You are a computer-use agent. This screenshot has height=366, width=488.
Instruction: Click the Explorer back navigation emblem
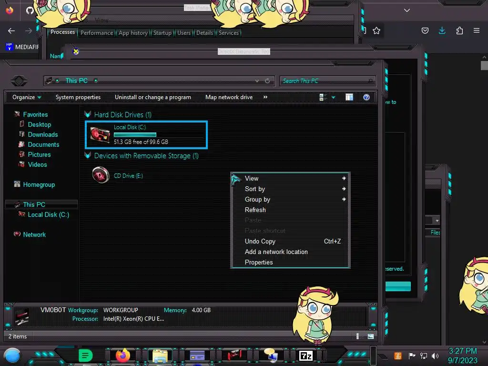pyautogui.click(x=19, y=81)
